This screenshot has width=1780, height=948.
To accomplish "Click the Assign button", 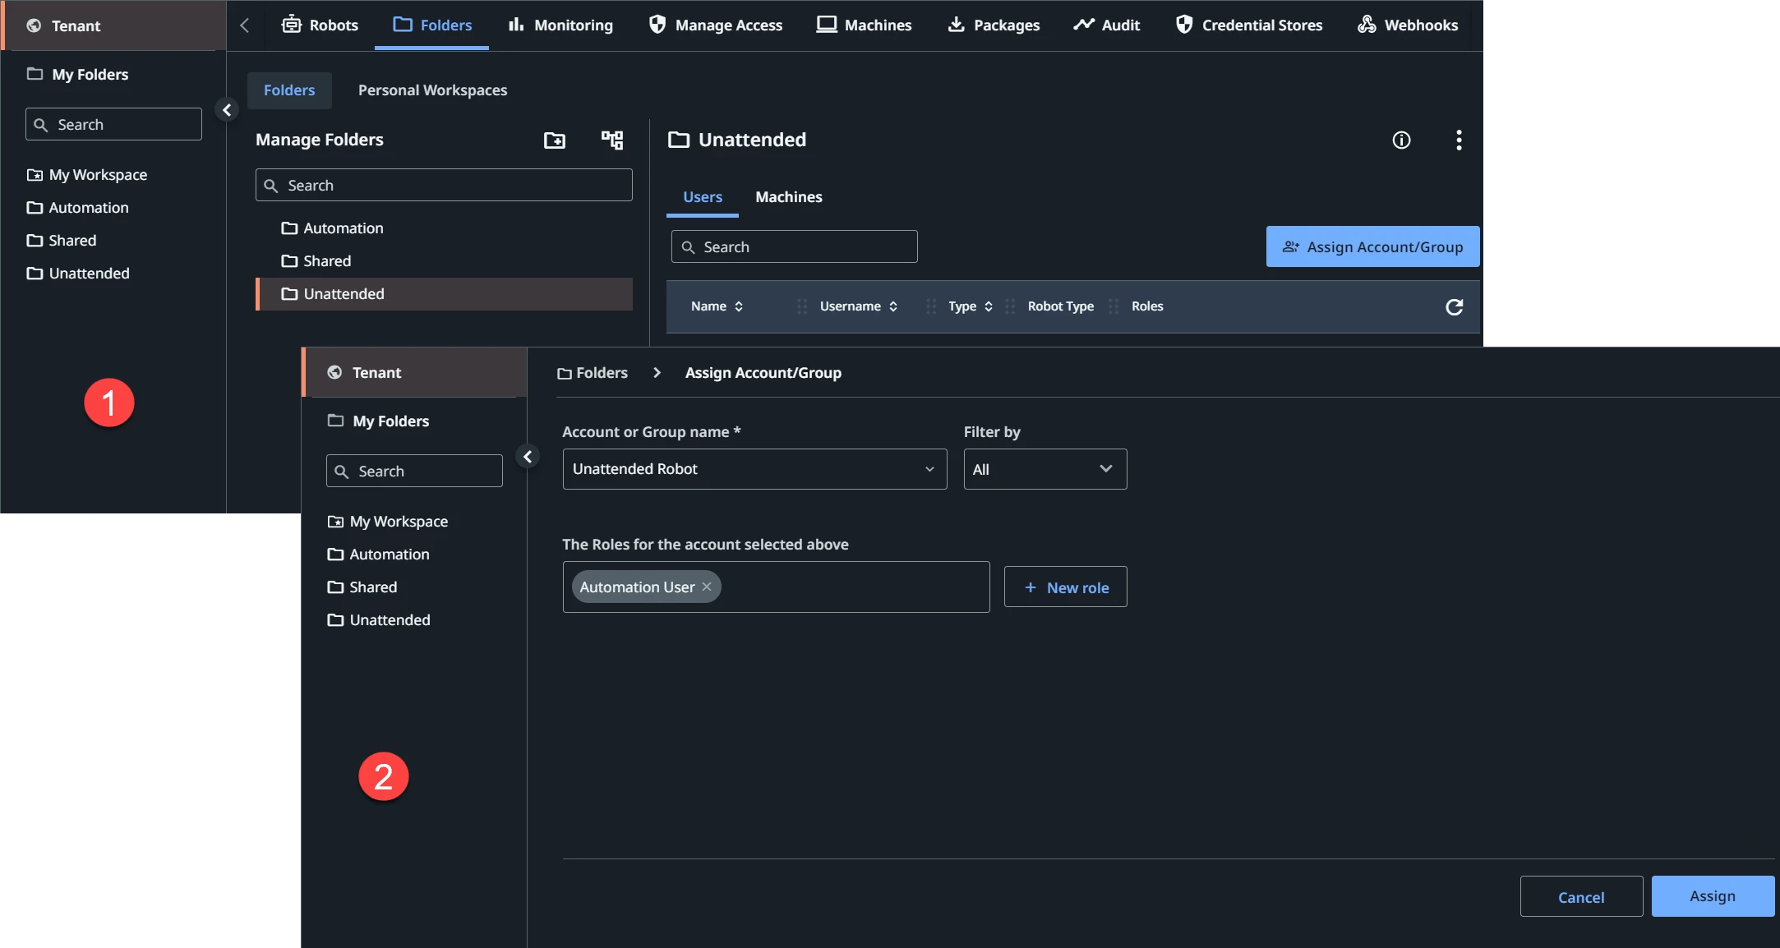I will (1713, 896).
